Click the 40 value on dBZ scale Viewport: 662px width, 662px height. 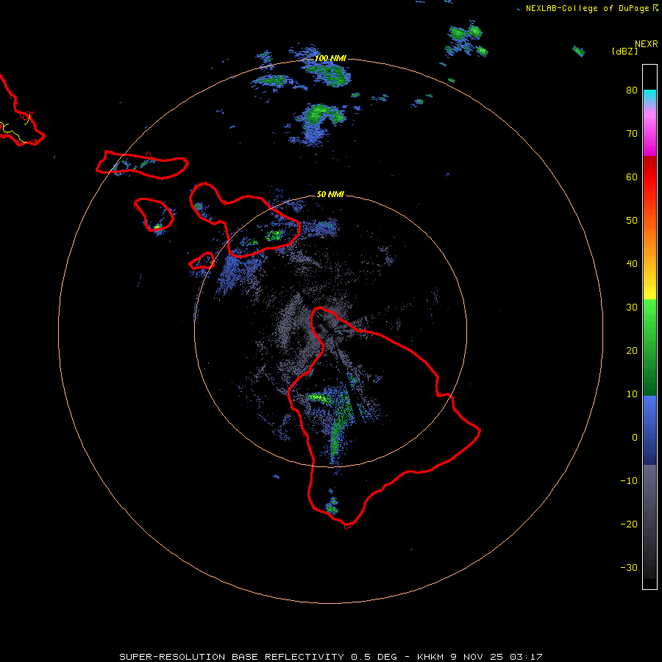pyautogui.click(x=632, y=264)
